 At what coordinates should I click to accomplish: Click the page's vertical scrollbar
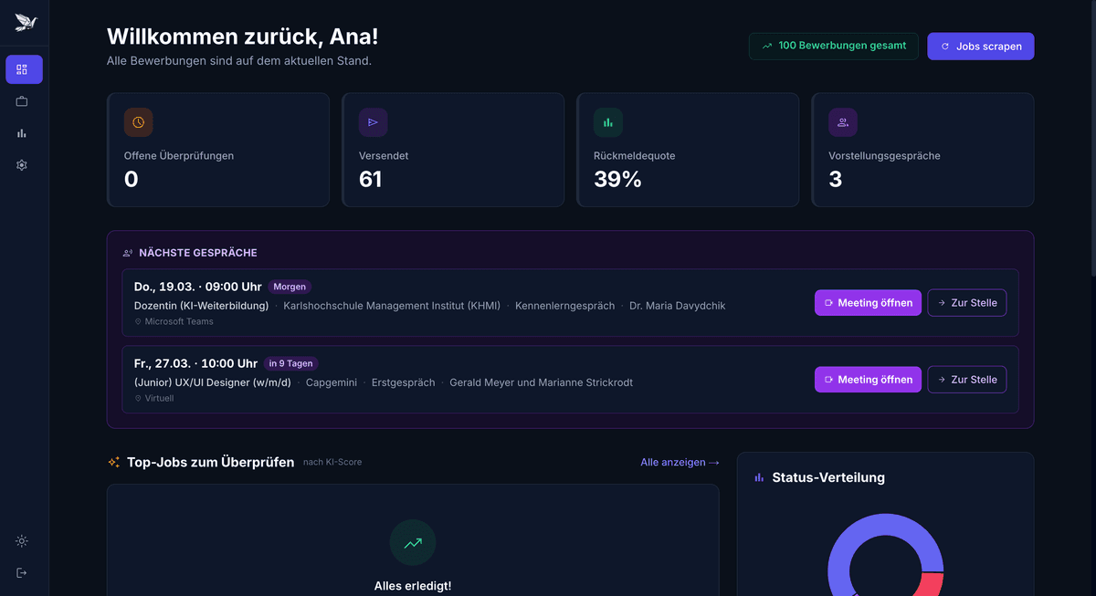tap(1091, 137)
